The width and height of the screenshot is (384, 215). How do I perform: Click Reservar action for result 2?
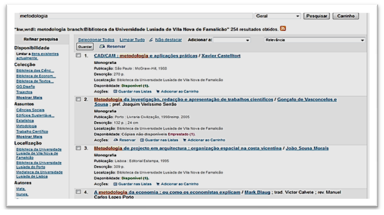(124, 140)
